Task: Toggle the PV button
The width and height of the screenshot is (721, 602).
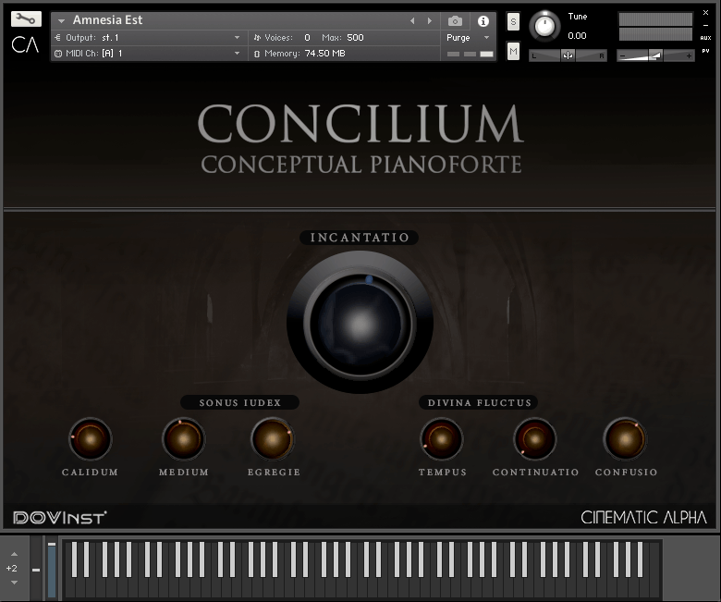Action: tap(705, 51)
